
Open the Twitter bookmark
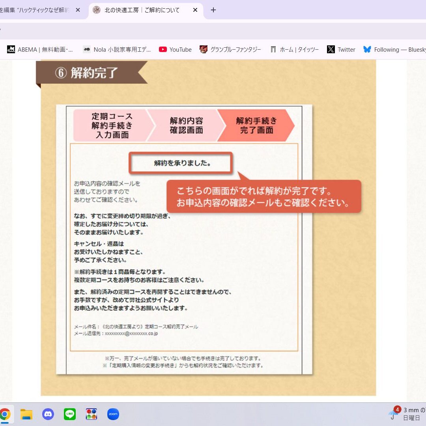click(341, 49)
